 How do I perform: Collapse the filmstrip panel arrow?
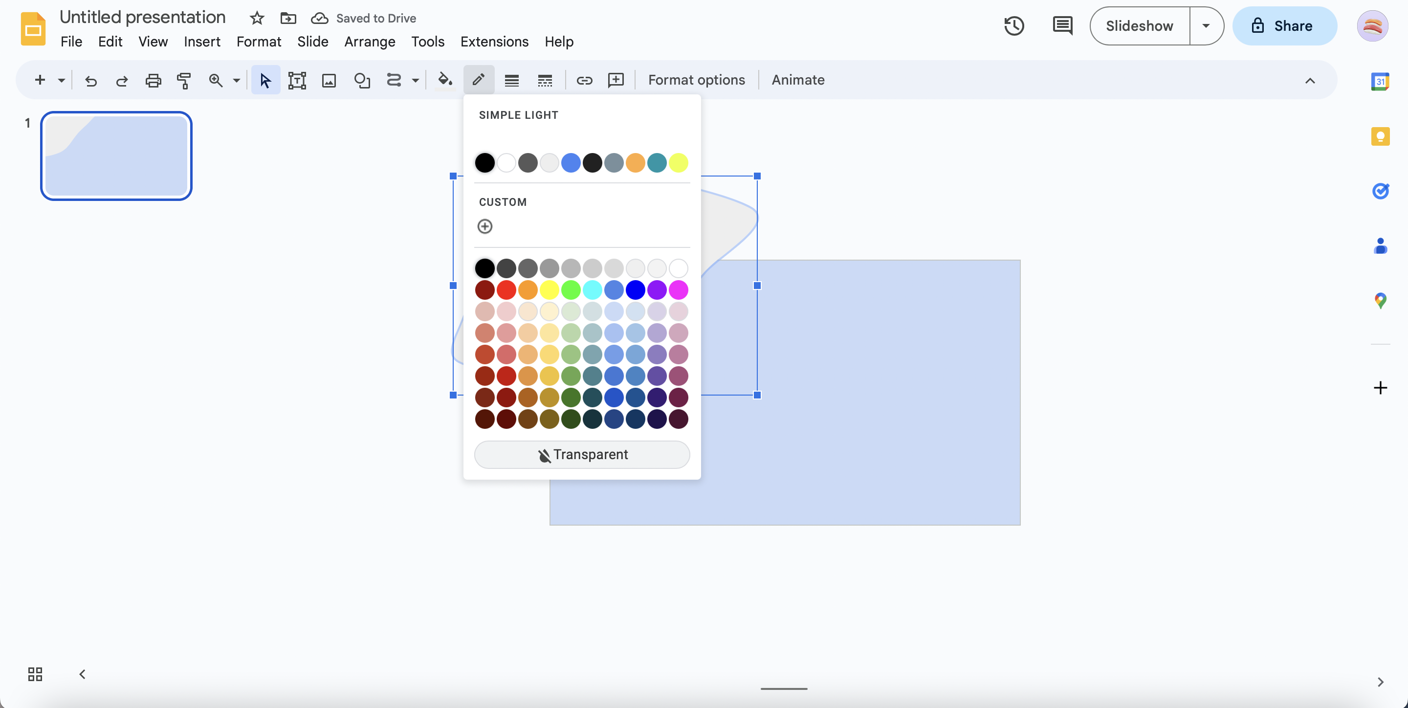click(83, 674)
